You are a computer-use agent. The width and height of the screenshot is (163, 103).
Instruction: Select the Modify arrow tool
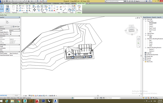[2, 8]
